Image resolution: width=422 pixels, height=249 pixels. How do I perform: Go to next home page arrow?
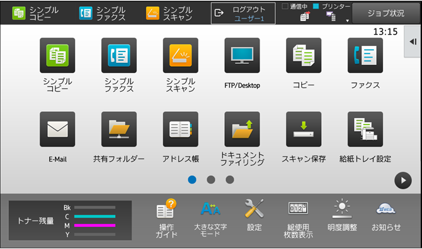coord(403,180)
